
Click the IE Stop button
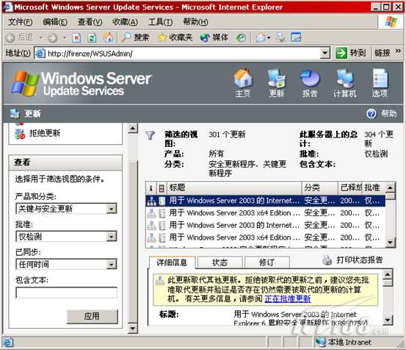(76, 38)
